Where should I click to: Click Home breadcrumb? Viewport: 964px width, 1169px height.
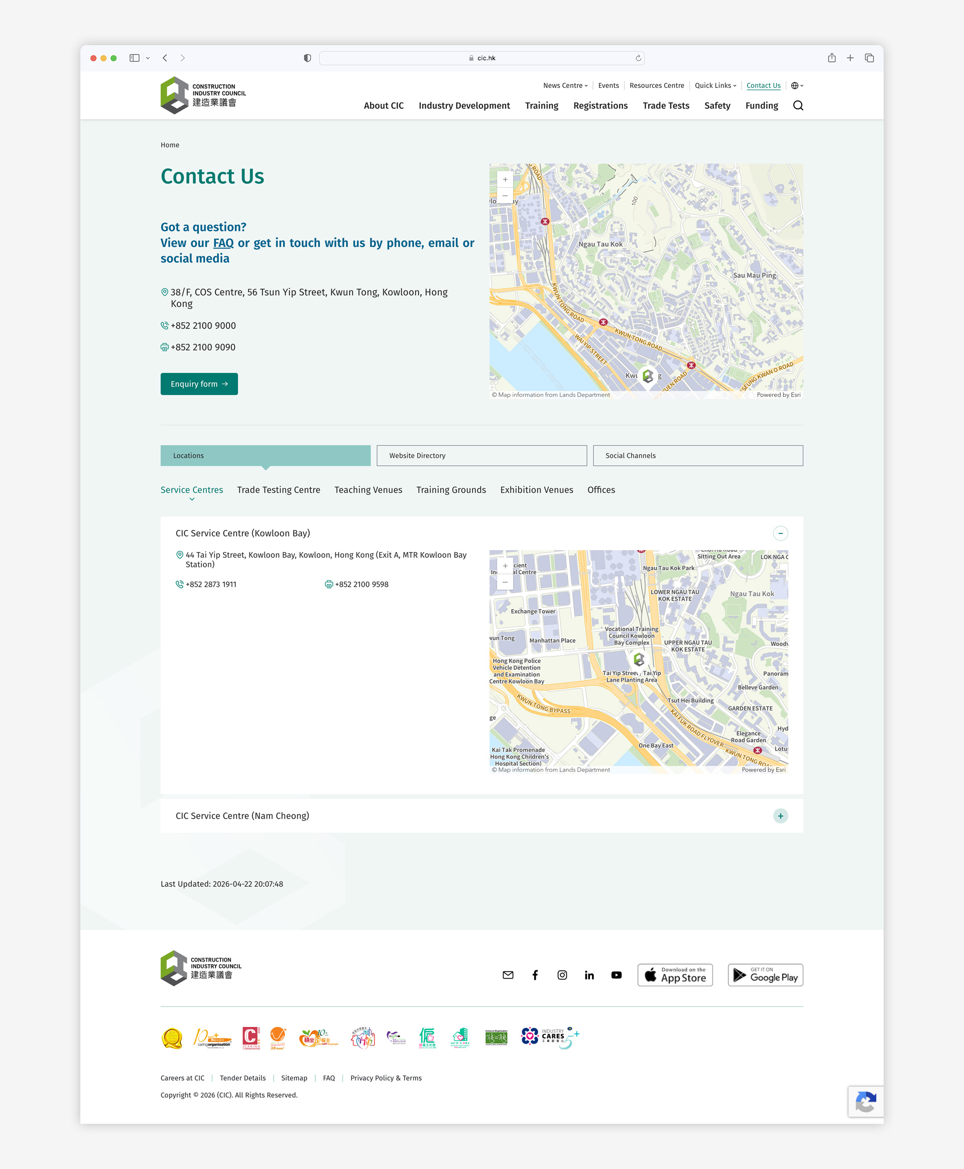pyautogui.click(x=170, y=145)
